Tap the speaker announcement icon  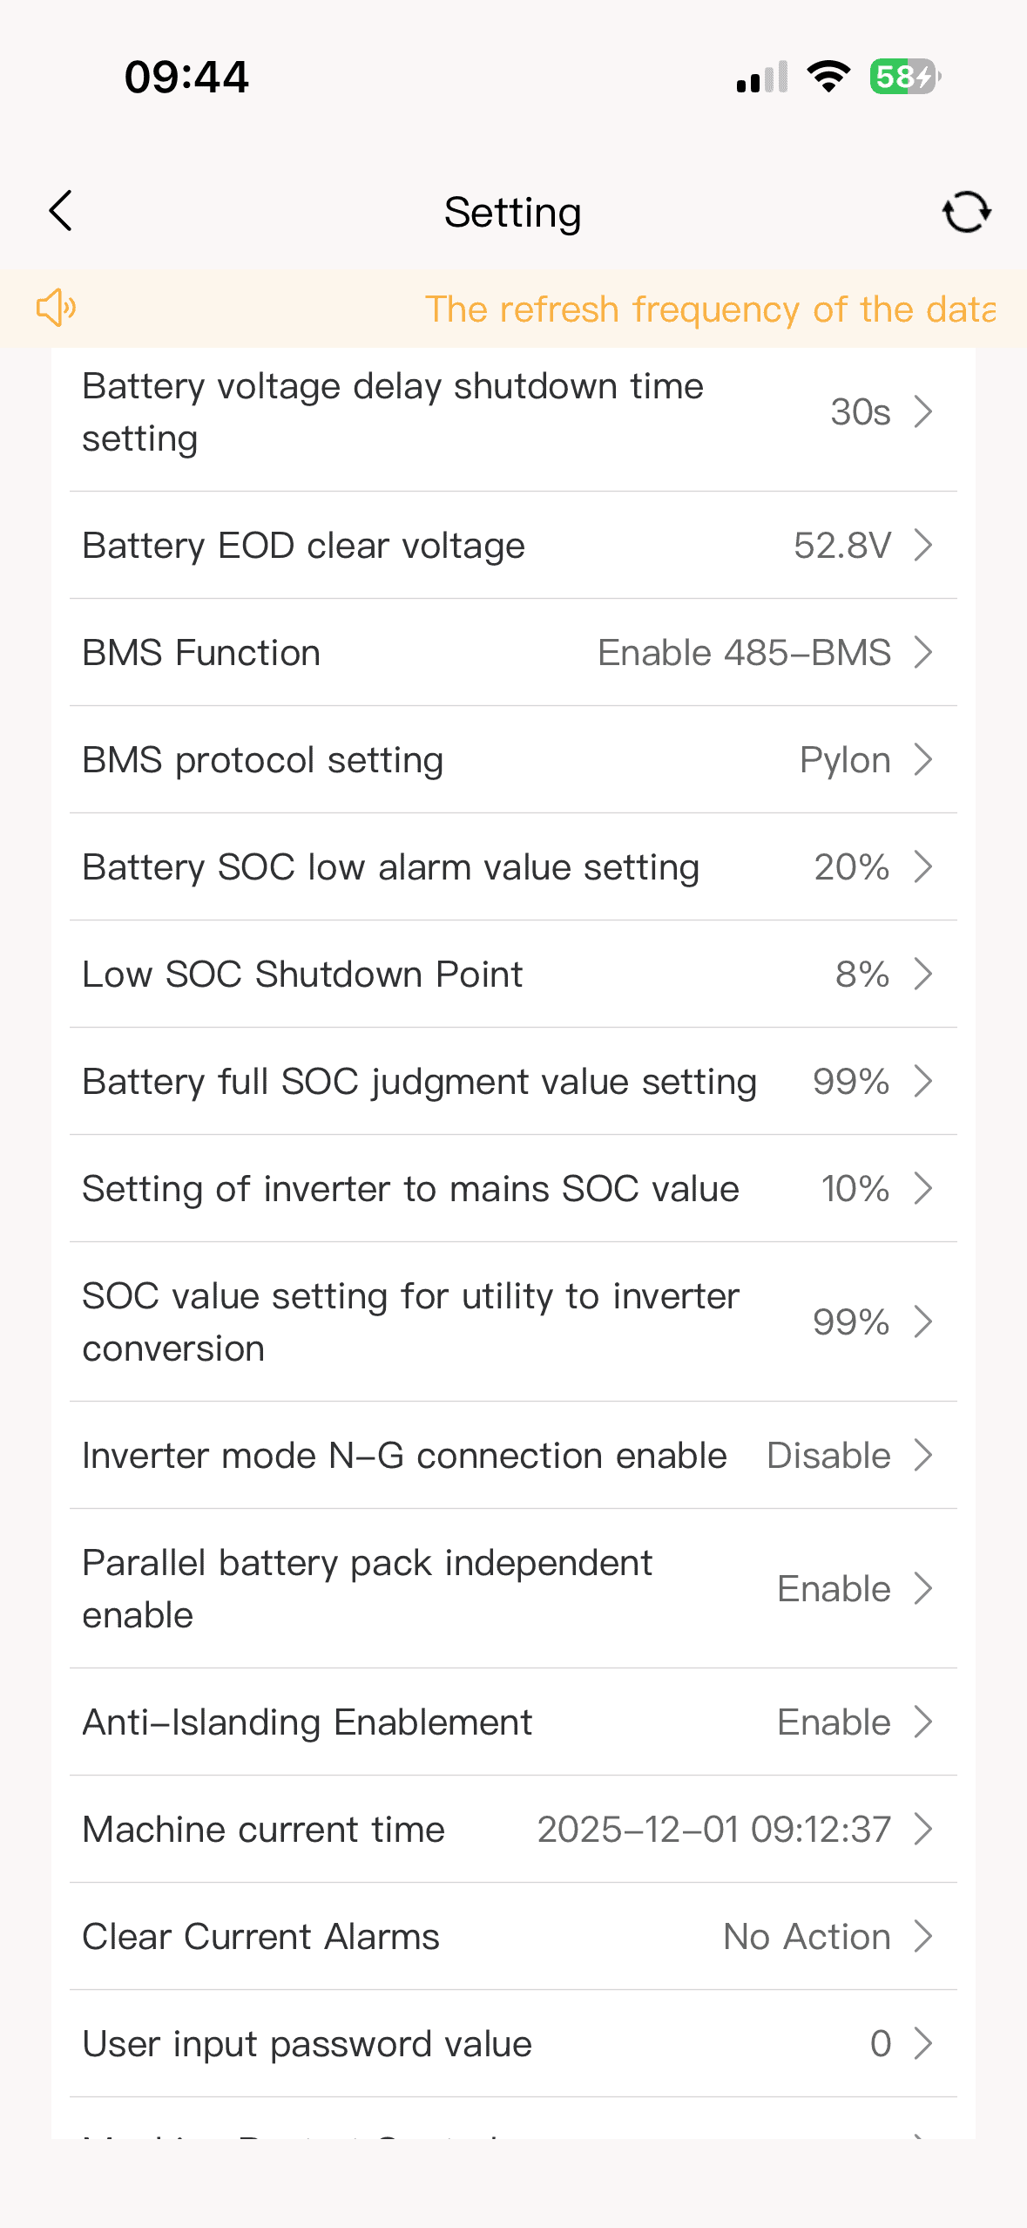click(x=56, y=308)
